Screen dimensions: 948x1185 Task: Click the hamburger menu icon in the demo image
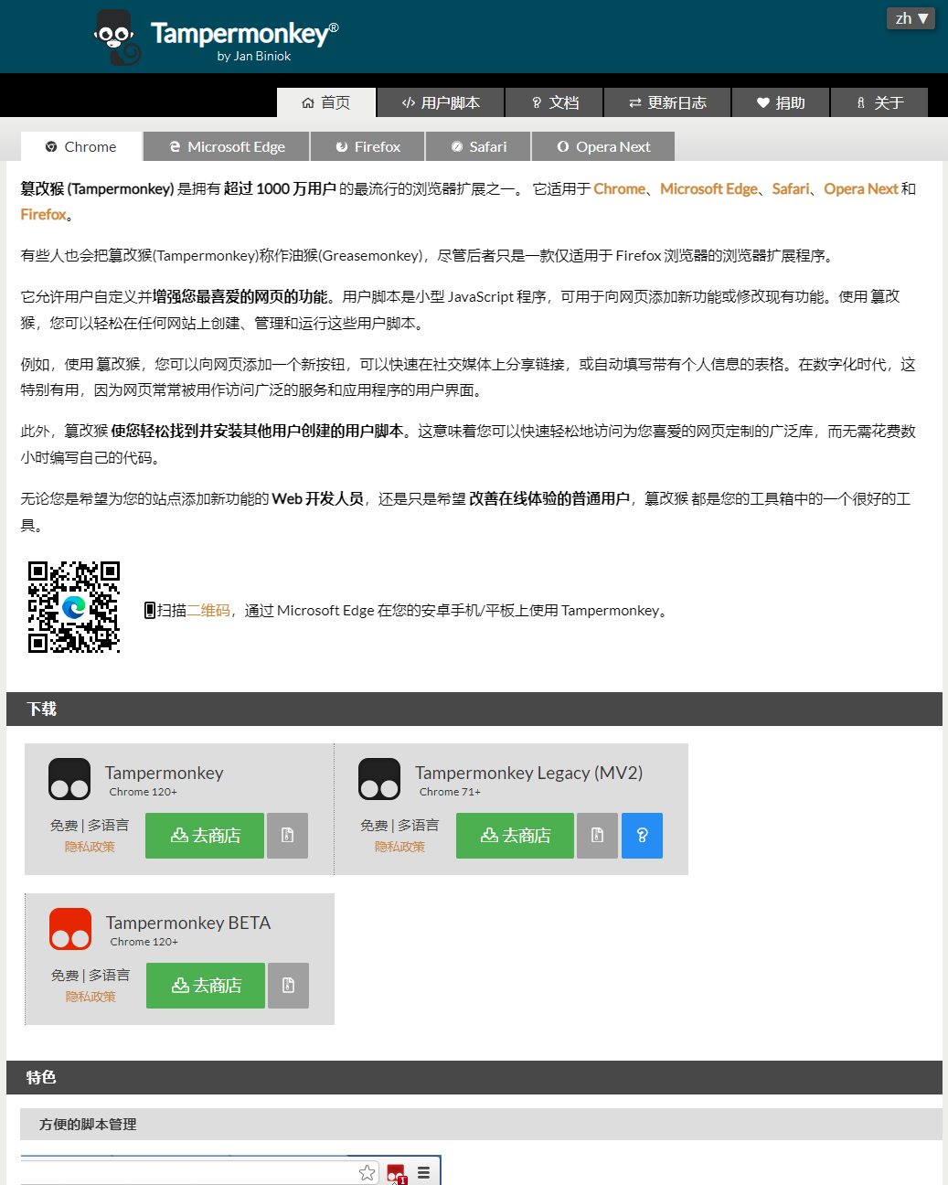[424, 1172]
